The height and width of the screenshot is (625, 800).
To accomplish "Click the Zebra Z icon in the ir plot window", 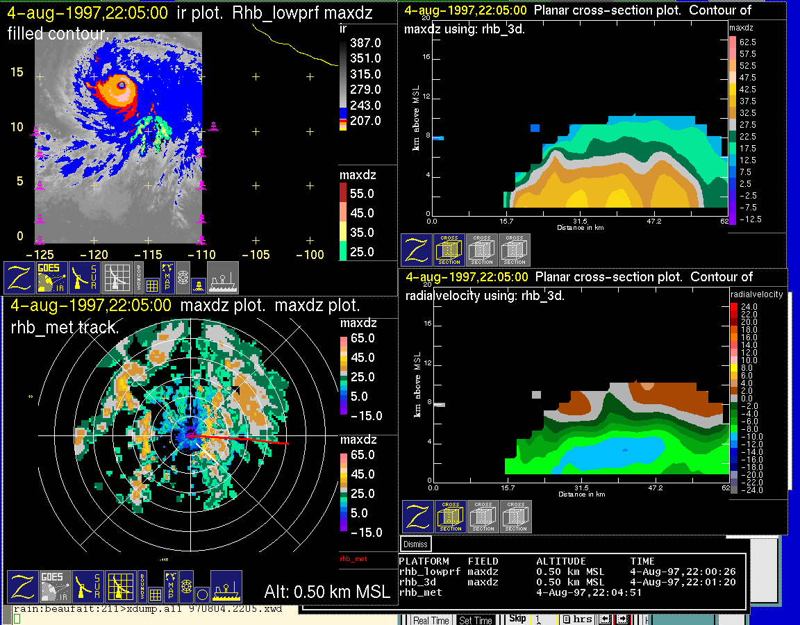I will [x=19, y=277].
